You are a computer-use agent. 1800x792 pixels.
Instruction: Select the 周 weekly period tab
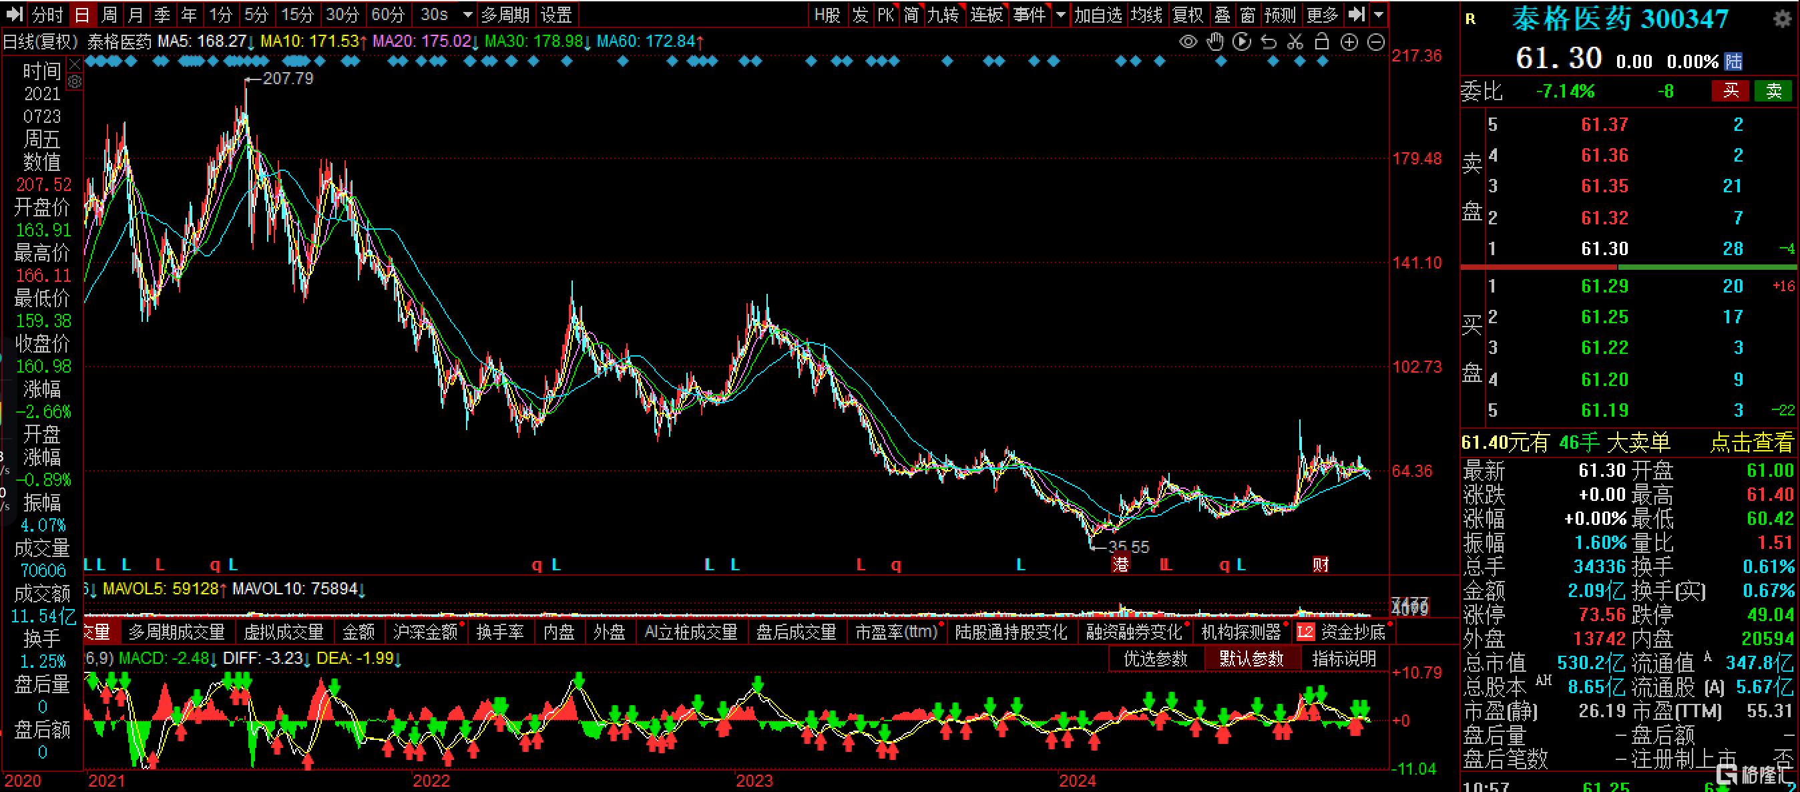click(x=109, y=14)
